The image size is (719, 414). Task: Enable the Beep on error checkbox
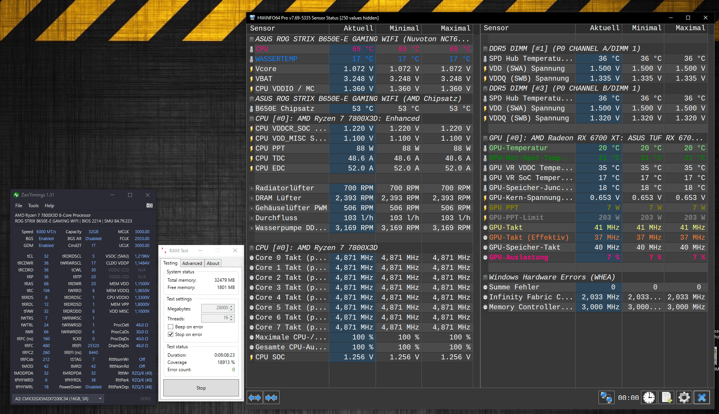click(x=171, y=327)
